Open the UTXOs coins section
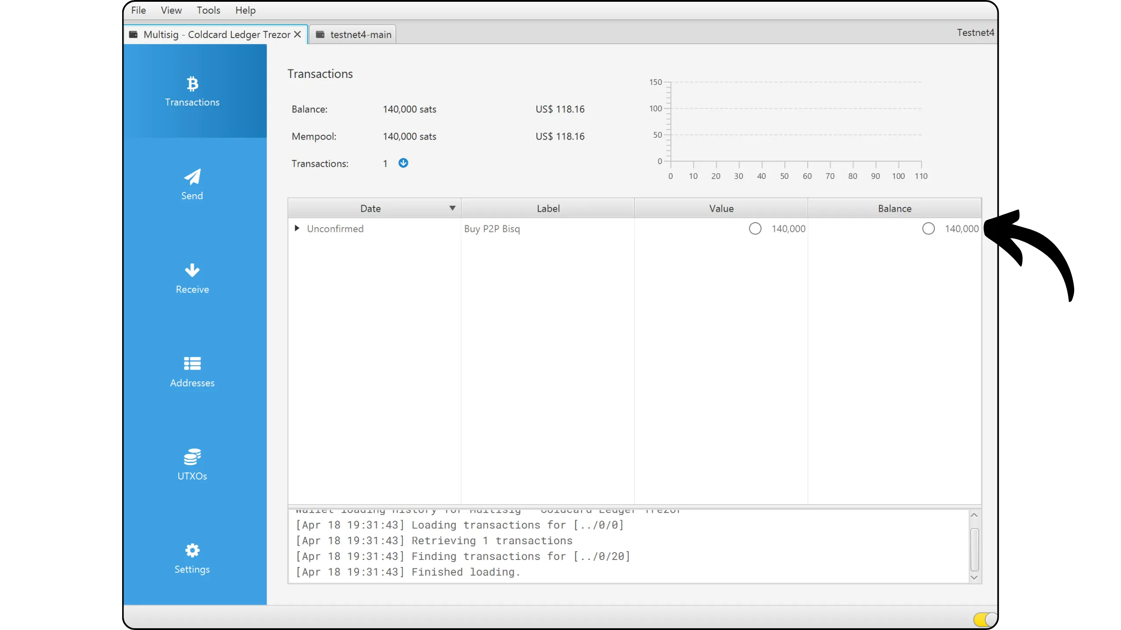This screenshot has width=1121, height=630. click(x=192, y=465)
